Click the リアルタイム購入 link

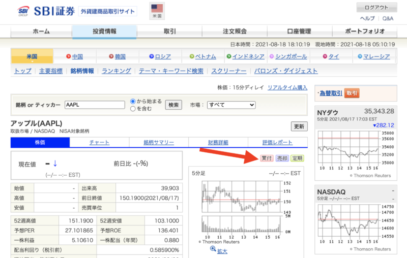287,87
